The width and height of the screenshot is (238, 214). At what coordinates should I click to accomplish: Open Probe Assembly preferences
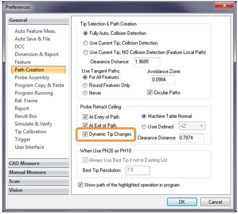tap(32, 78)
